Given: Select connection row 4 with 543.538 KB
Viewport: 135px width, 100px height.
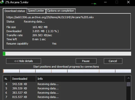Looking at the screenshot, I should [x=65, y=84].
